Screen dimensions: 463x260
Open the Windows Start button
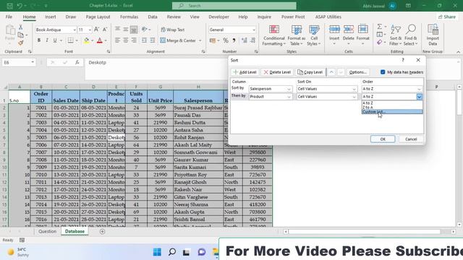(157, 252)
